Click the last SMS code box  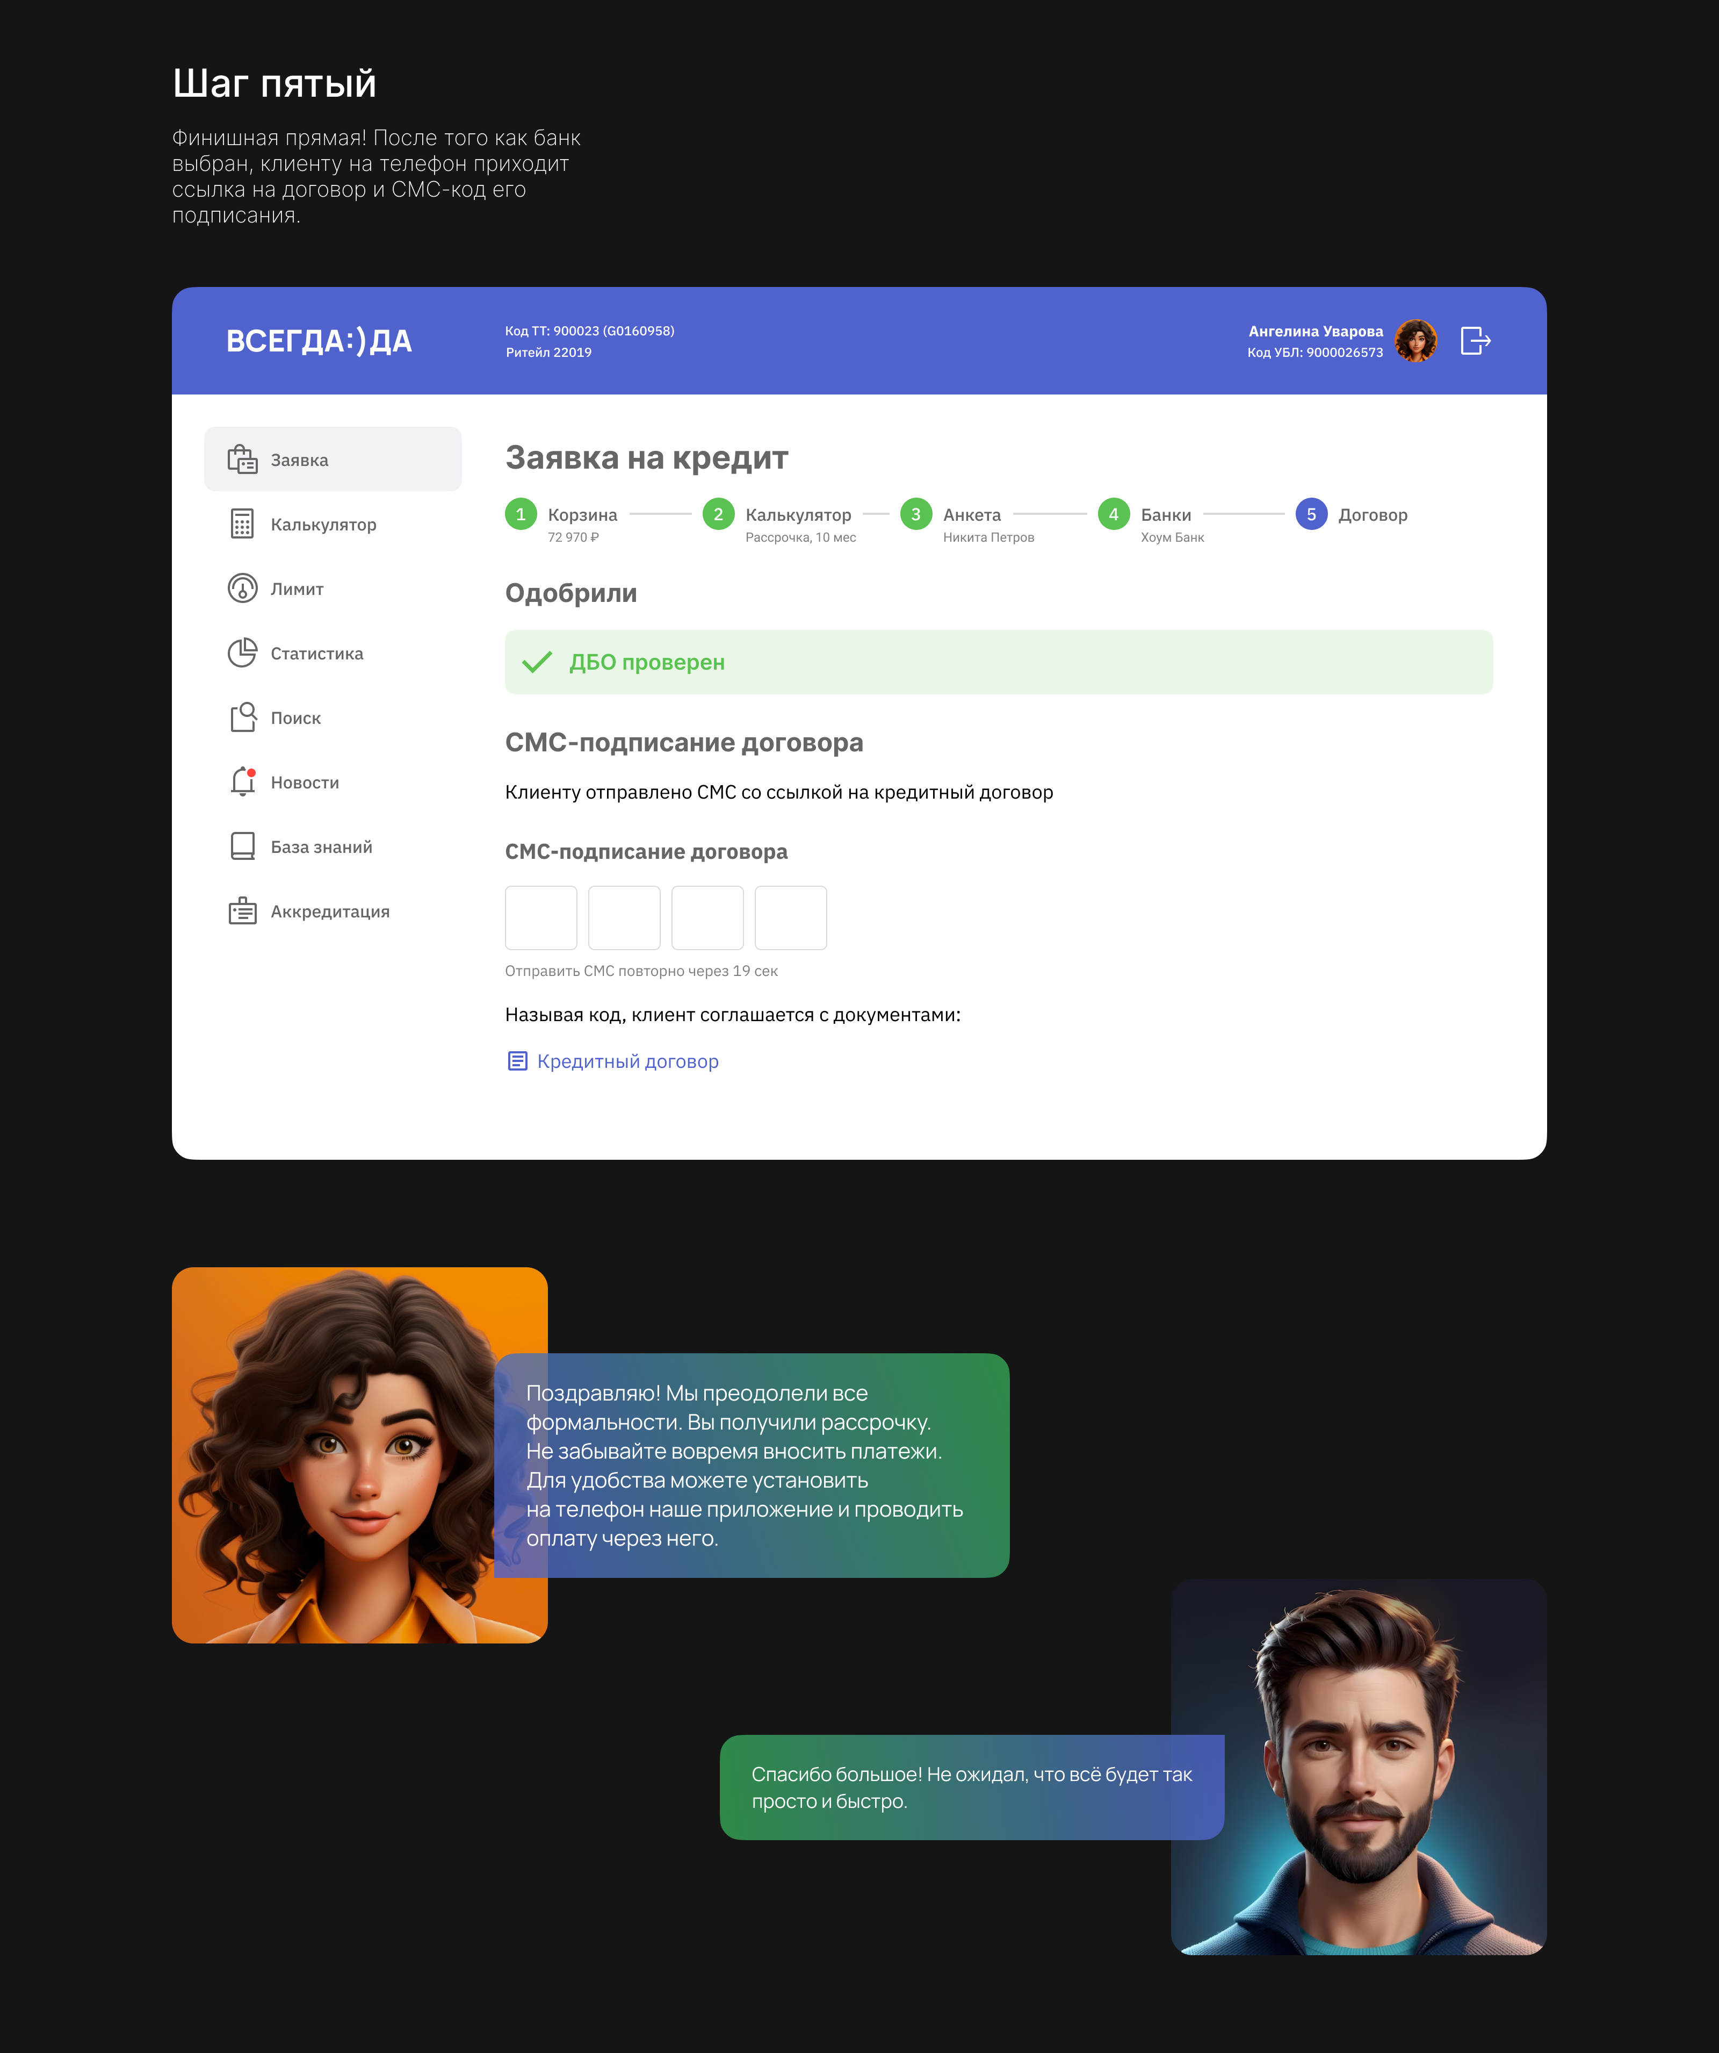point(791,917)
